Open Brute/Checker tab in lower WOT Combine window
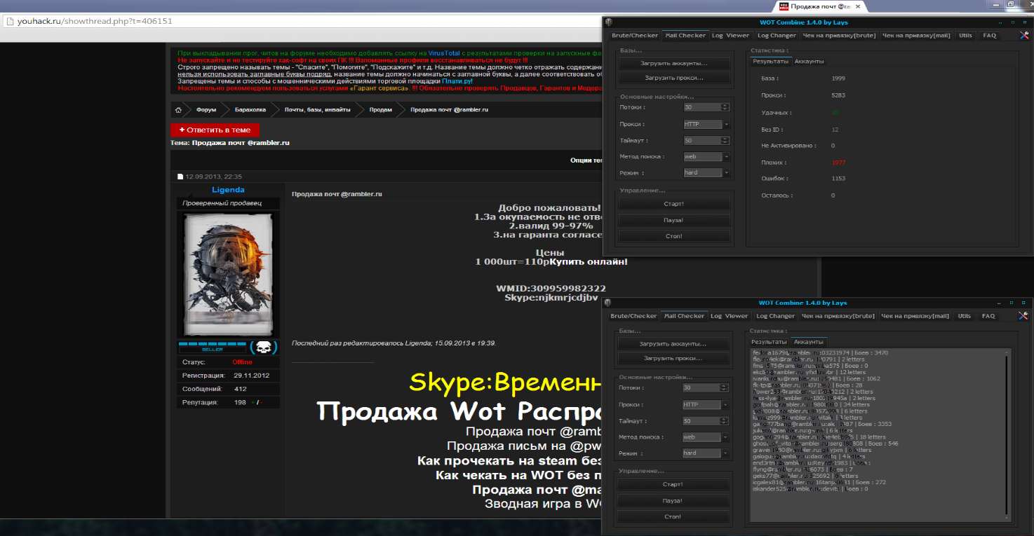 tap(633, 316)
